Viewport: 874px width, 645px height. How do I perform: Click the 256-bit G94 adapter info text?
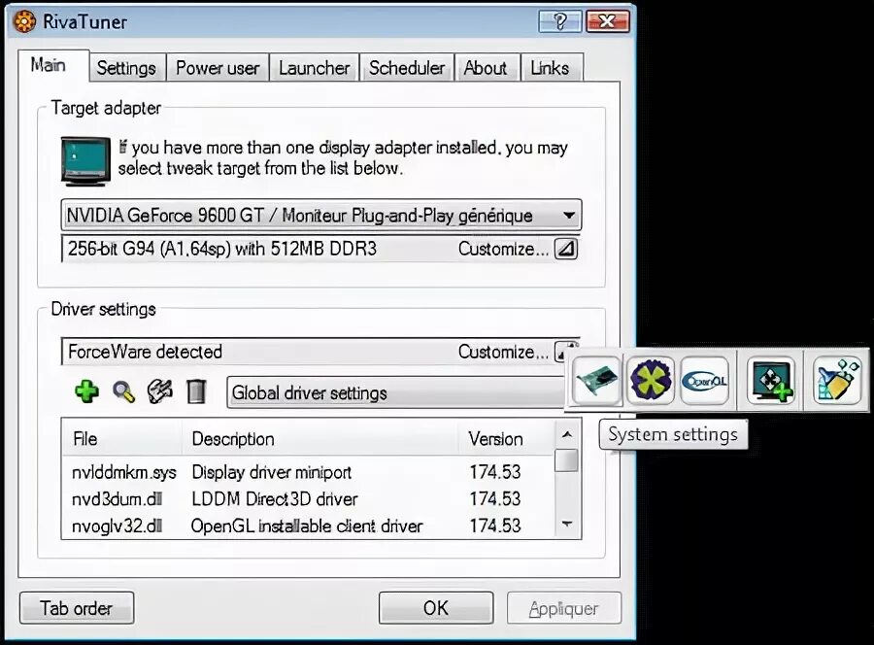click(x=221, y=249)
